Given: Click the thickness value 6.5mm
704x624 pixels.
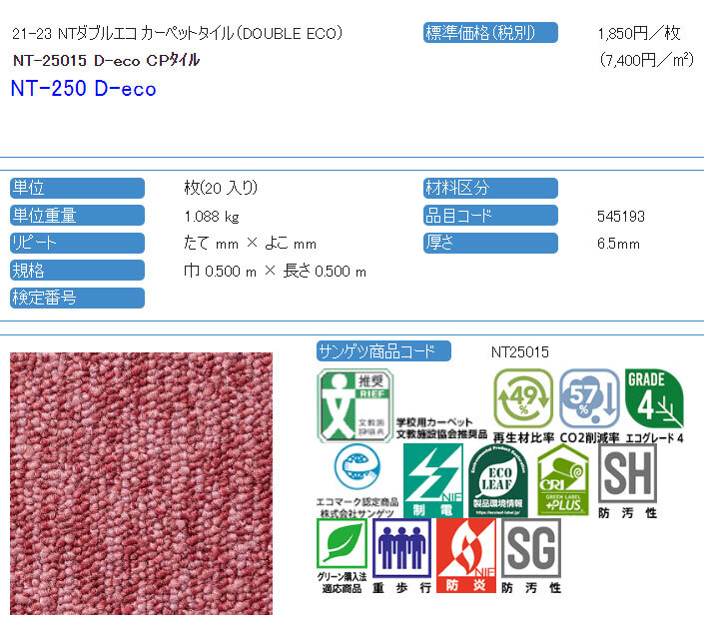Looking at the screenshot, I should click(x=618, y=244).
